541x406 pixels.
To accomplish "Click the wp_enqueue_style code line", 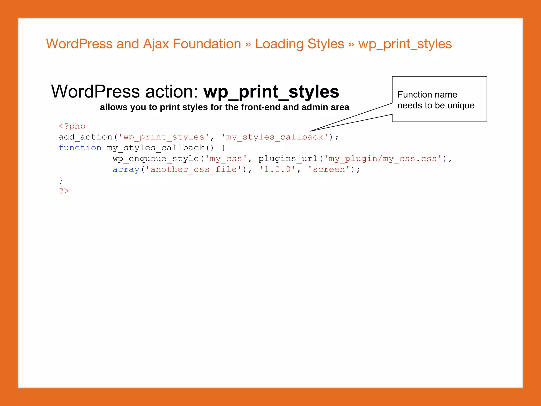I will coord(282,159).
